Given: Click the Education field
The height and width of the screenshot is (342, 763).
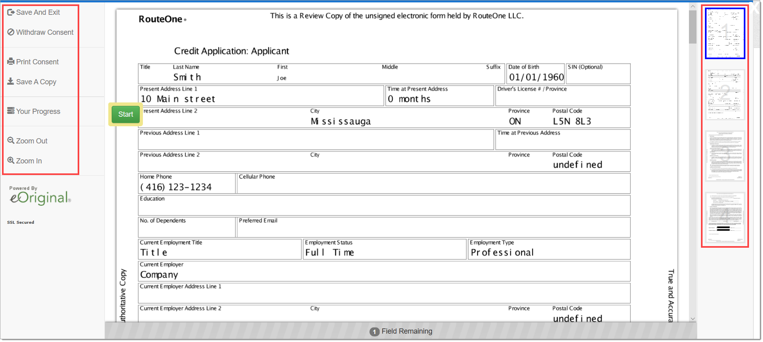Looking at the screenshot, I should (x=384, y=205).
